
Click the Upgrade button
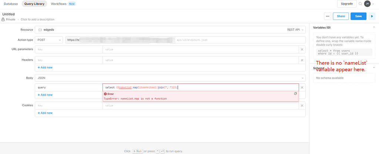point(346,4)
